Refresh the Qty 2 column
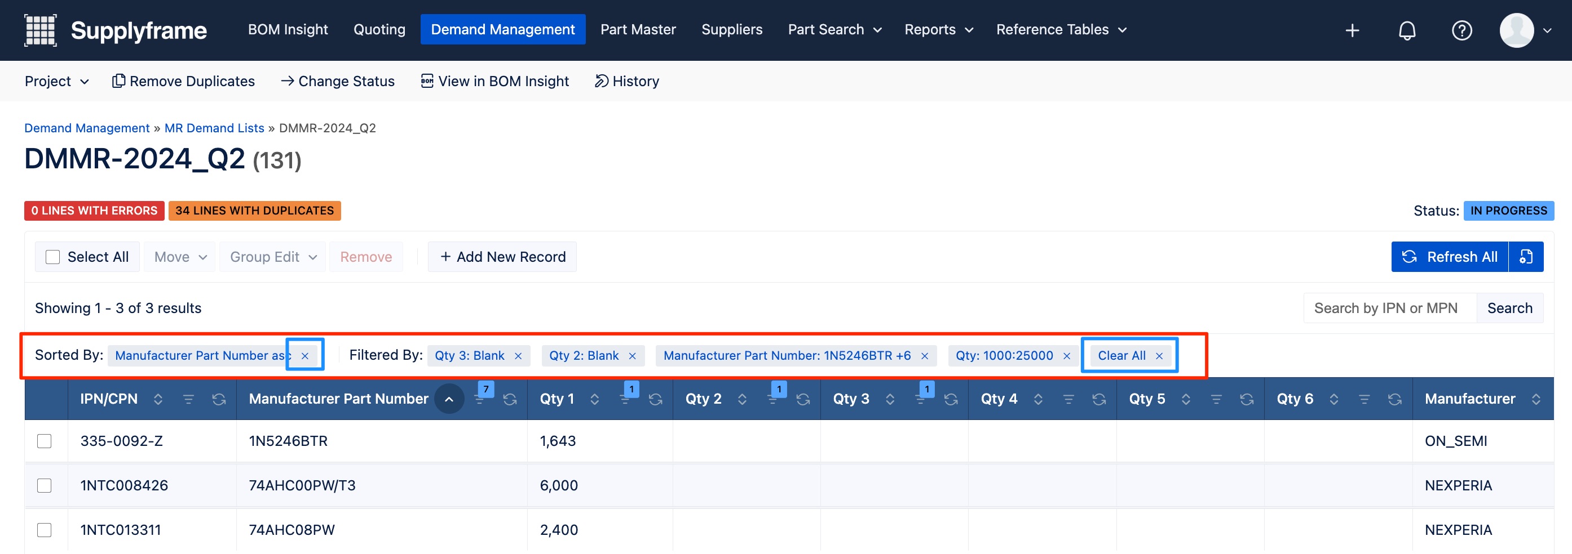Image resolution: width=1572 pixels, height=554 pixels. click(x=803, y=399)
